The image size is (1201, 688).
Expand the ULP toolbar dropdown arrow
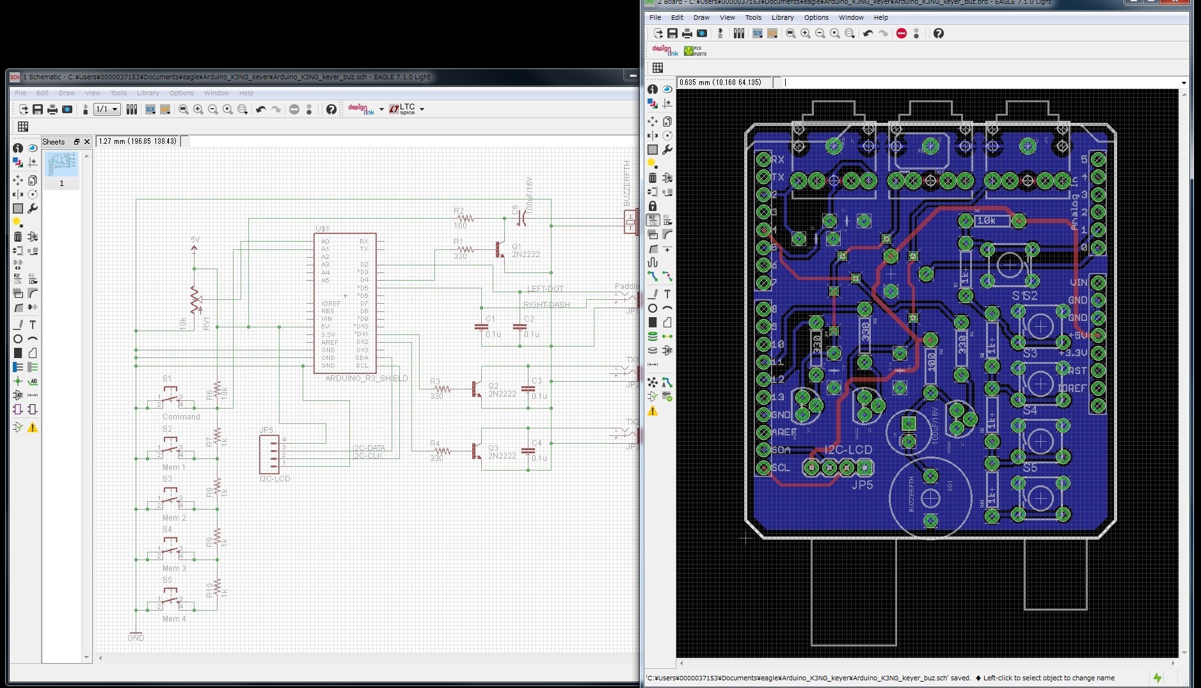point(168,114)
